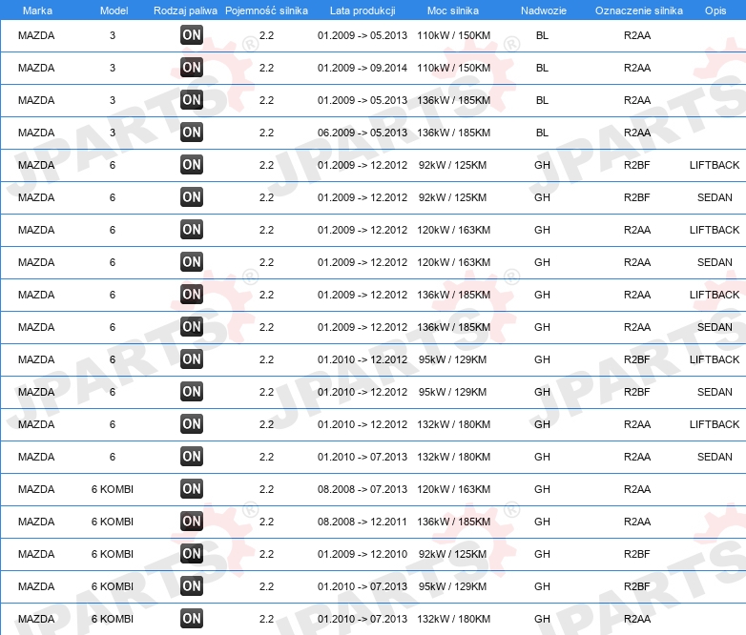The width and height of the screenshot is (746, 635).
Task: Click ON icon in 6 KOMBI 136kW/185KM row
Action: [192, 522]
